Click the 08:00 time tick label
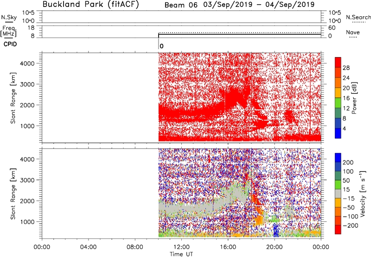This screenshot has height=257, width=371. 135,247
